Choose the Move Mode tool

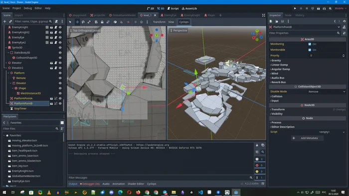tap(77, 22)
